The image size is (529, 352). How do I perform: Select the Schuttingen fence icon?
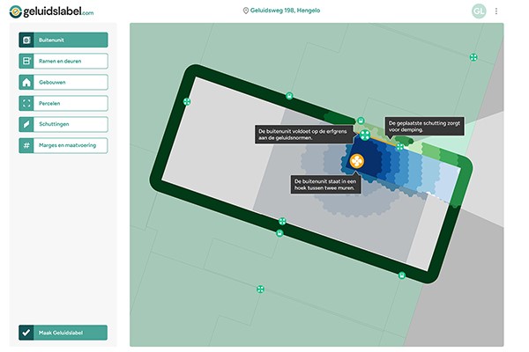coord(26,125)
